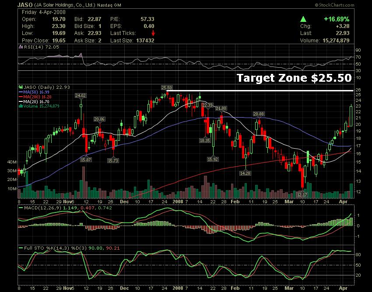The width and height of the screenshot is (372, 292).
Task: Click the Chg +3.28 value
Action: pyautogui.click(x=343, y=26)
